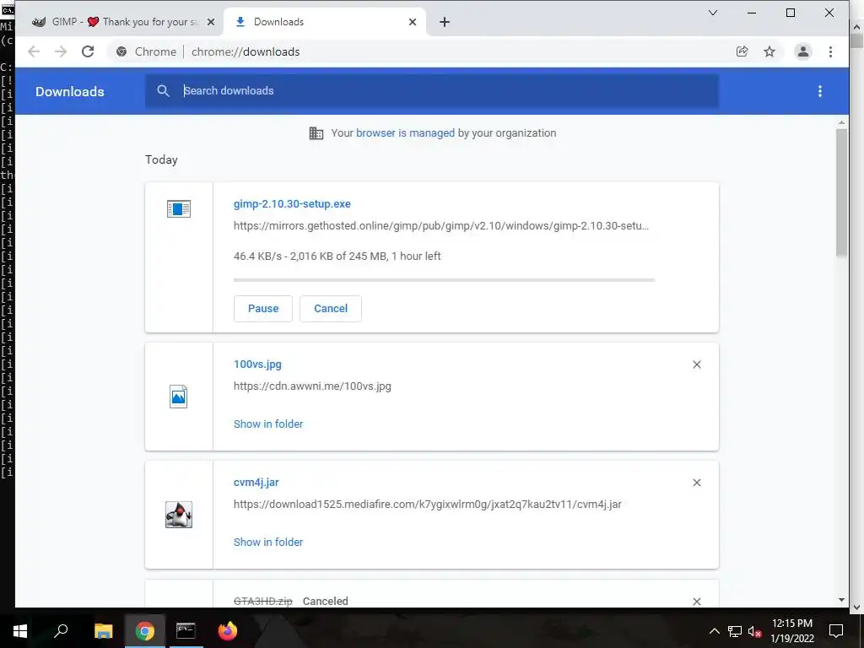Show hidden system tray icons
Viewport: 864px width, 648px height.
(x=714, y=631)
